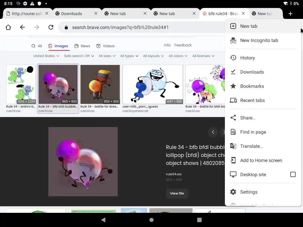This screenshot has width=303, height=227.
Task: Open History from the menu
Action: [x=263, y=58]
